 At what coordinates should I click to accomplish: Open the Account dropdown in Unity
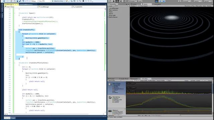click(187, 1)
